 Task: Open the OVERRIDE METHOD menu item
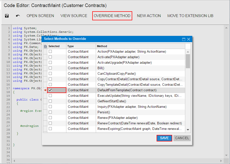(112, 16)
